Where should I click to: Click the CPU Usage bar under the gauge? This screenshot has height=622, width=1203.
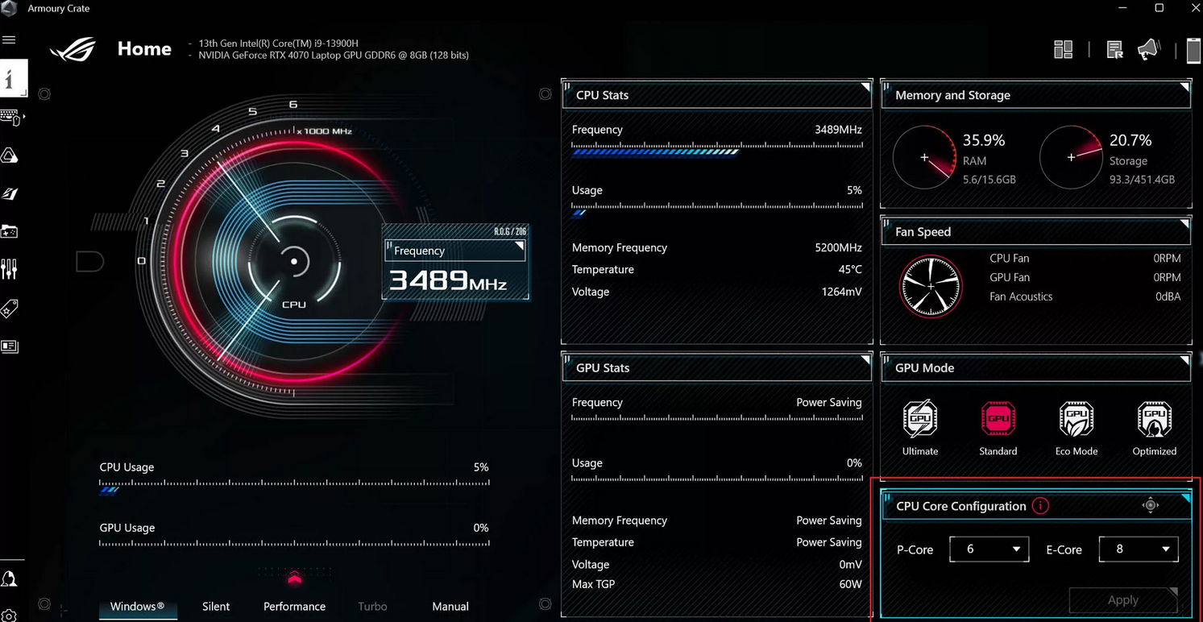294,485
